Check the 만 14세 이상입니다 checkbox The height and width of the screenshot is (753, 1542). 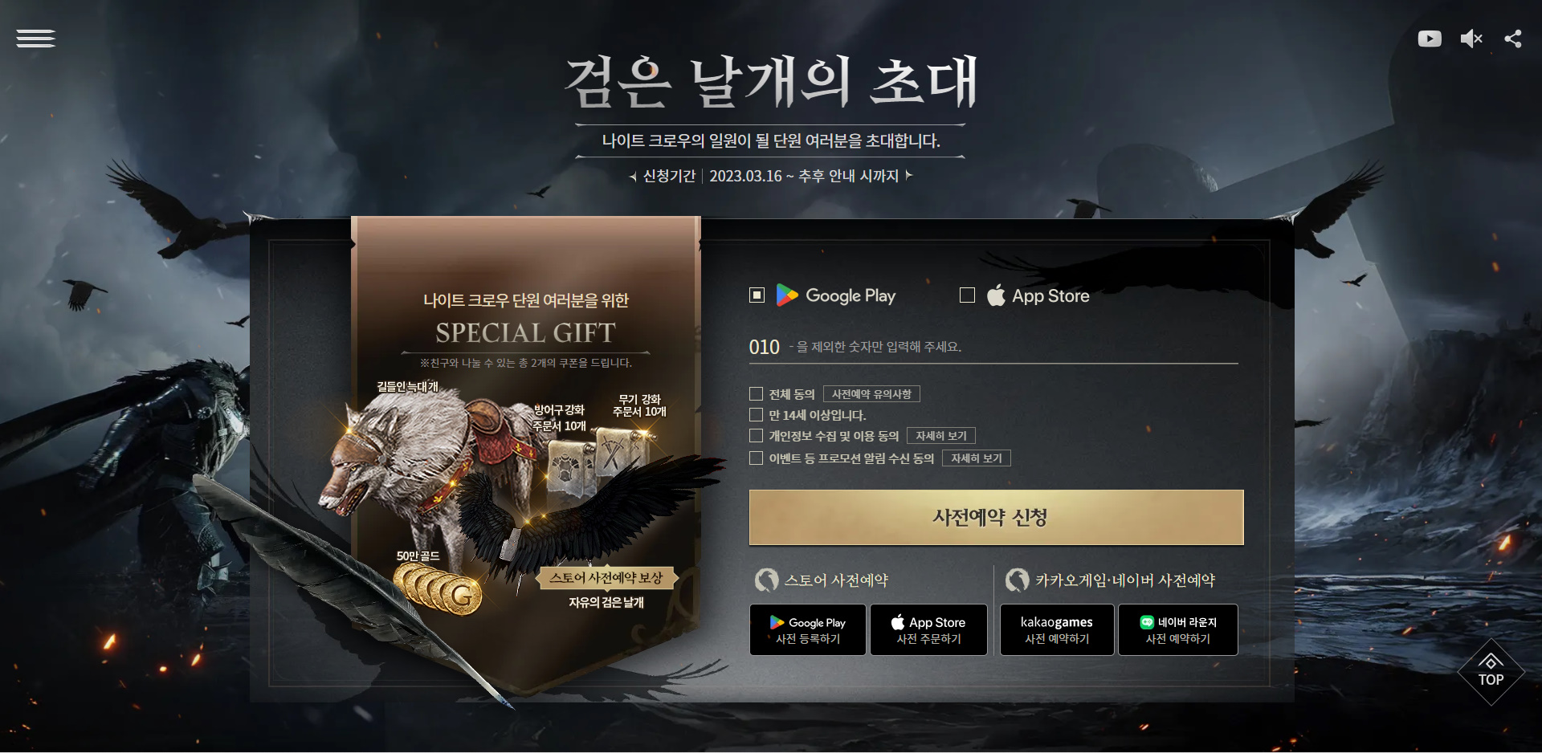coord(756,415)
